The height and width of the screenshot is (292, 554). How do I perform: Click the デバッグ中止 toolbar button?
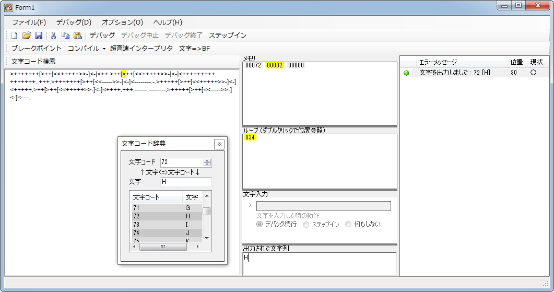140,36
